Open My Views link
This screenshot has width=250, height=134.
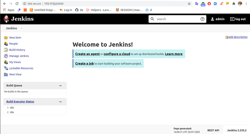[x=15, y=62]
